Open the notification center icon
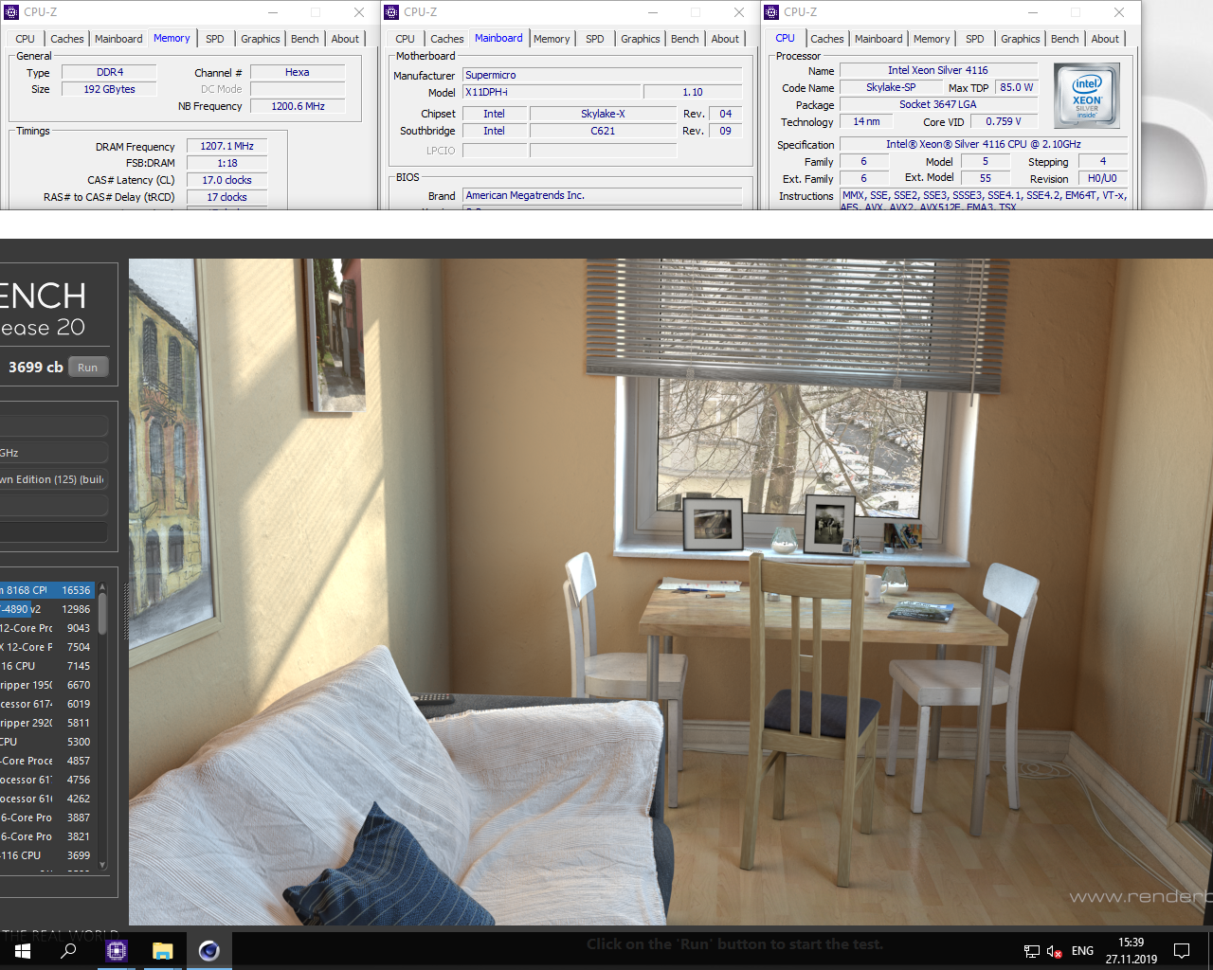1213x970 pixels. click(x=1182, y=950)
